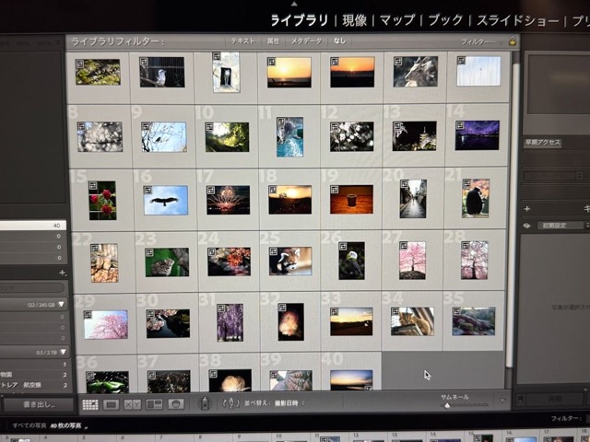Switch to Grid view icon in toolbar
The image size is (590, 442).
[x=90, y=404]
